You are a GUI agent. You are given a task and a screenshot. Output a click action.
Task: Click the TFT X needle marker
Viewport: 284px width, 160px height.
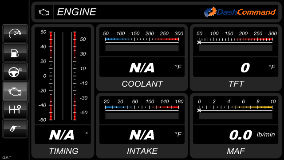tap(199, 43)
